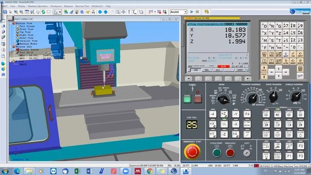Click the rapid traverse knob
The height and width of the screenshot is (175, 311).
(274, 96)
